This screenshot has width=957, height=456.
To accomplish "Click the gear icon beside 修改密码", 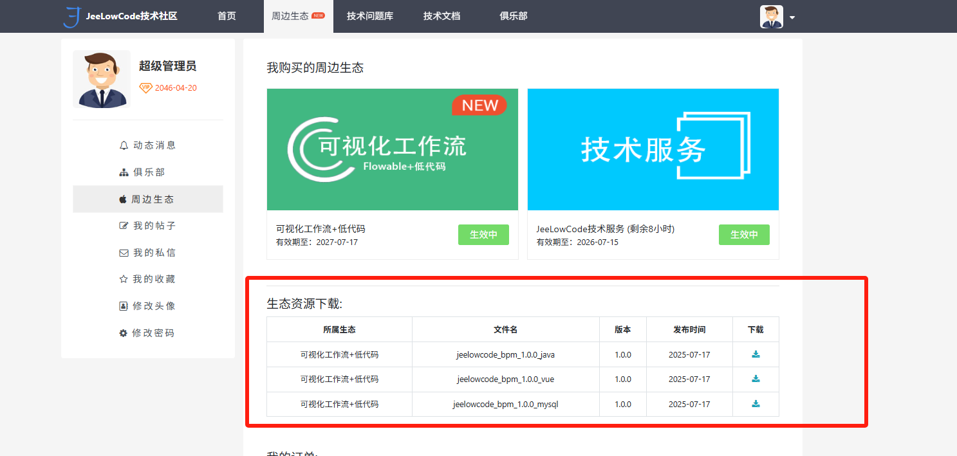I will point(124,333).
